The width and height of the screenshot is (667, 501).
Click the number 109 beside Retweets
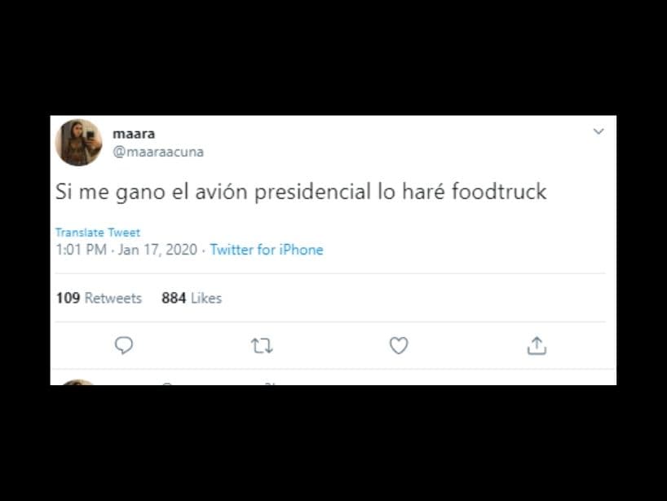tap(68, 298)
